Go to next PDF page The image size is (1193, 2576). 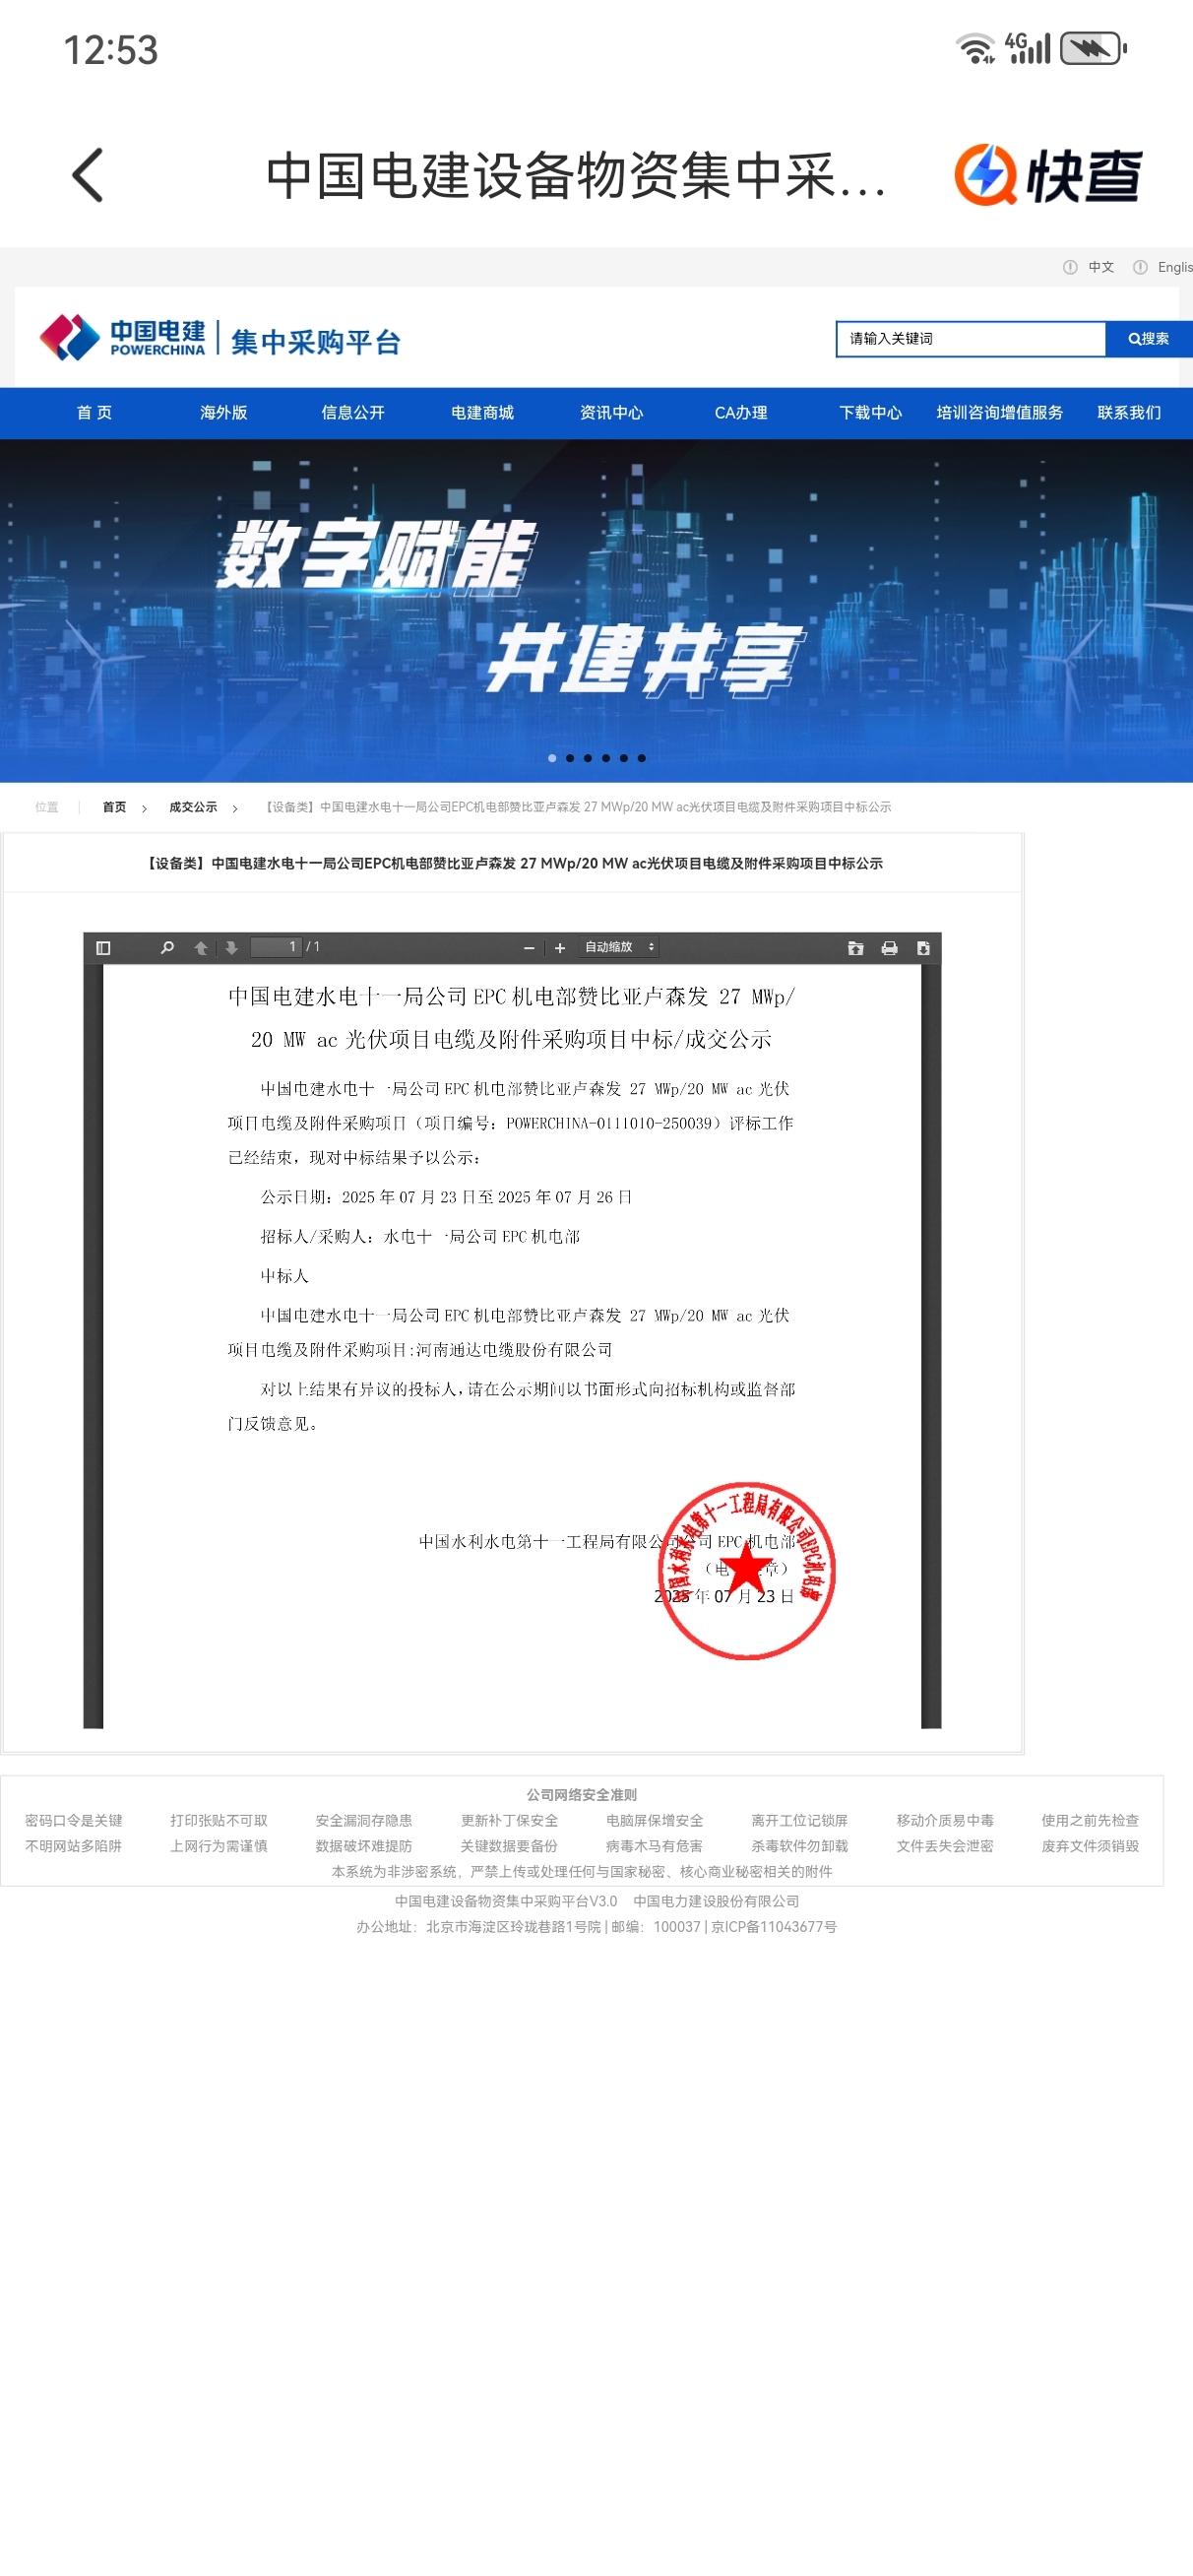point(231,948)
